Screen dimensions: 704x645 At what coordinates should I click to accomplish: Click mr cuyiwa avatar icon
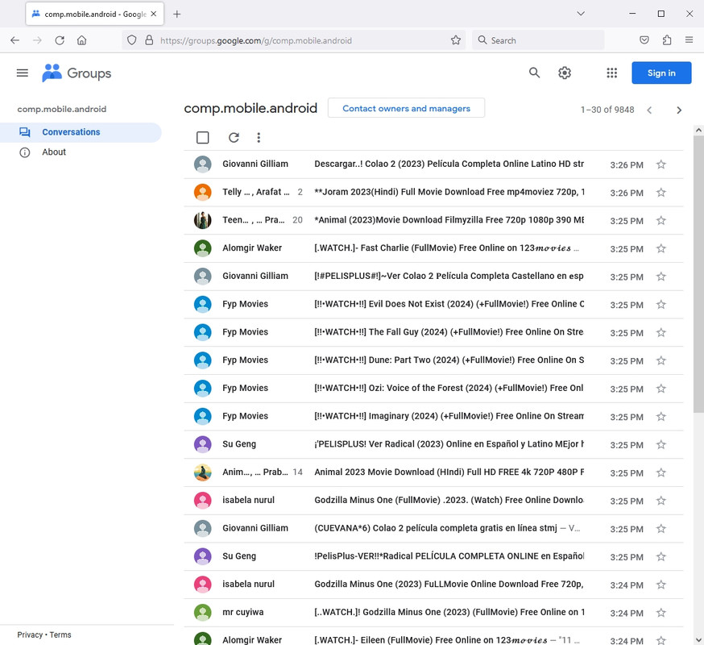point(202,612)
